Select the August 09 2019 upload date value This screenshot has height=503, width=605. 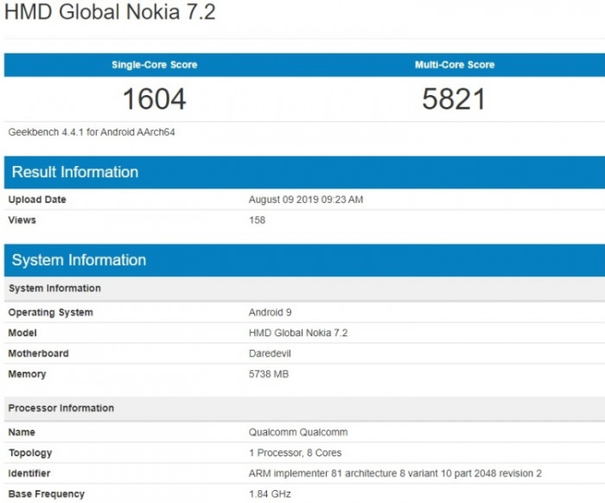coord(305,200)
